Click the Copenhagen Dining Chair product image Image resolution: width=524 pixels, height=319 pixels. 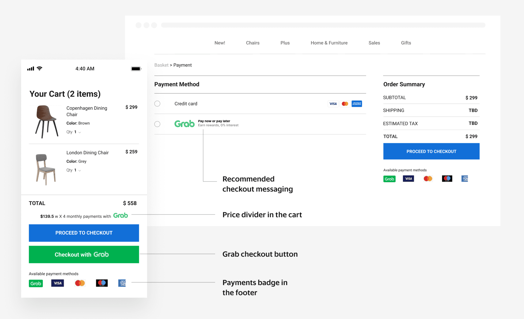[x=46, y=122]
